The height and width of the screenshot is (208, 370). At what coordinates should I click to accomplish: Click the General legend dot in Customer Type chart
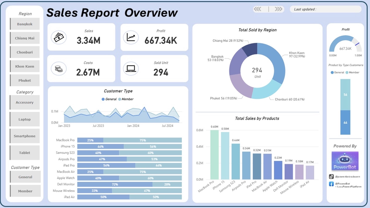[103, 99]
